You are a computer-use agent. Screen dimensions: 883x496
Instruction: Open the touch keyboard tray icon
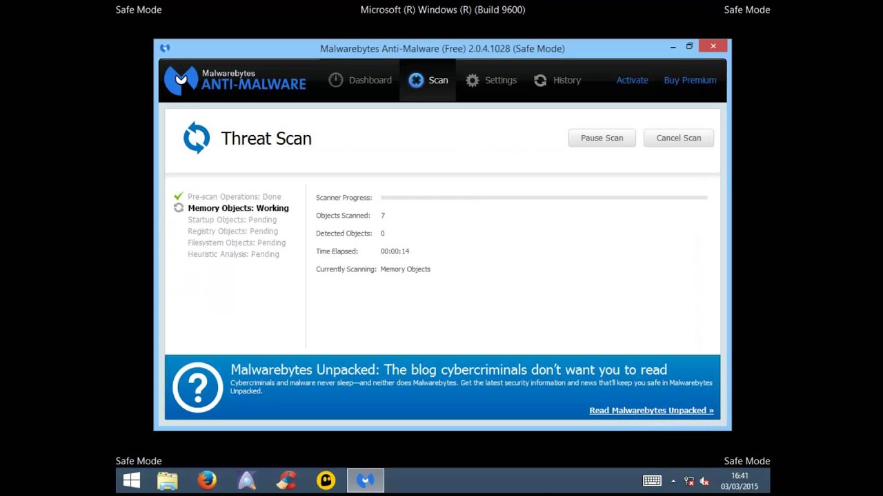(x=652, y=481)
